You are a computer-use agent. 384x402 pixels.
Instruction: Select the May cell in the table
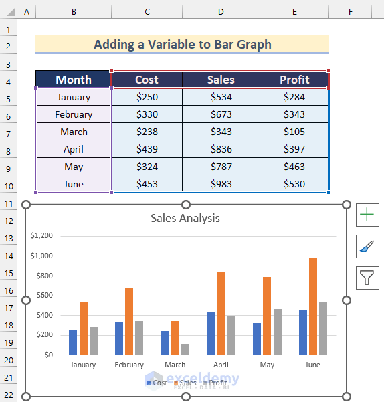(x=74, y=167)
